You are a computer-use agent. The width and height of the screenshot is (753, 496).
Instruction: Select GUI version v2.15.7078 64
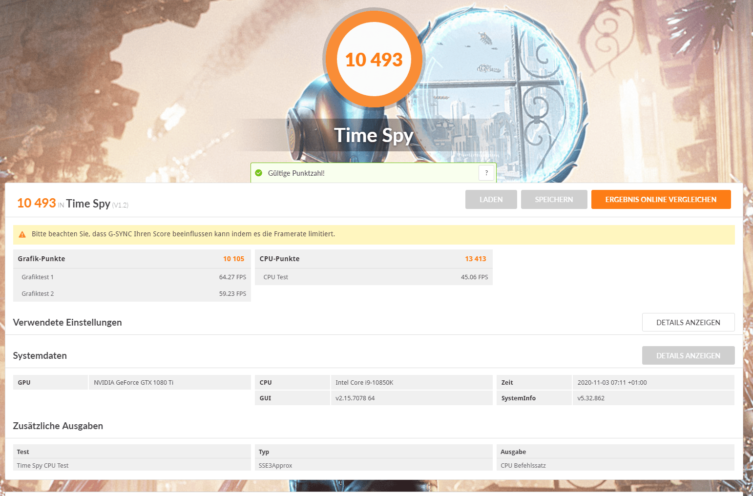tap(355, 398)
